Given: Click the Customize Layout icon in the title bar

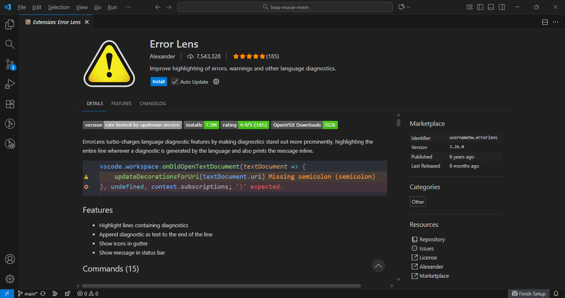Looking at the screenshot, I should (x=469, y=7).
